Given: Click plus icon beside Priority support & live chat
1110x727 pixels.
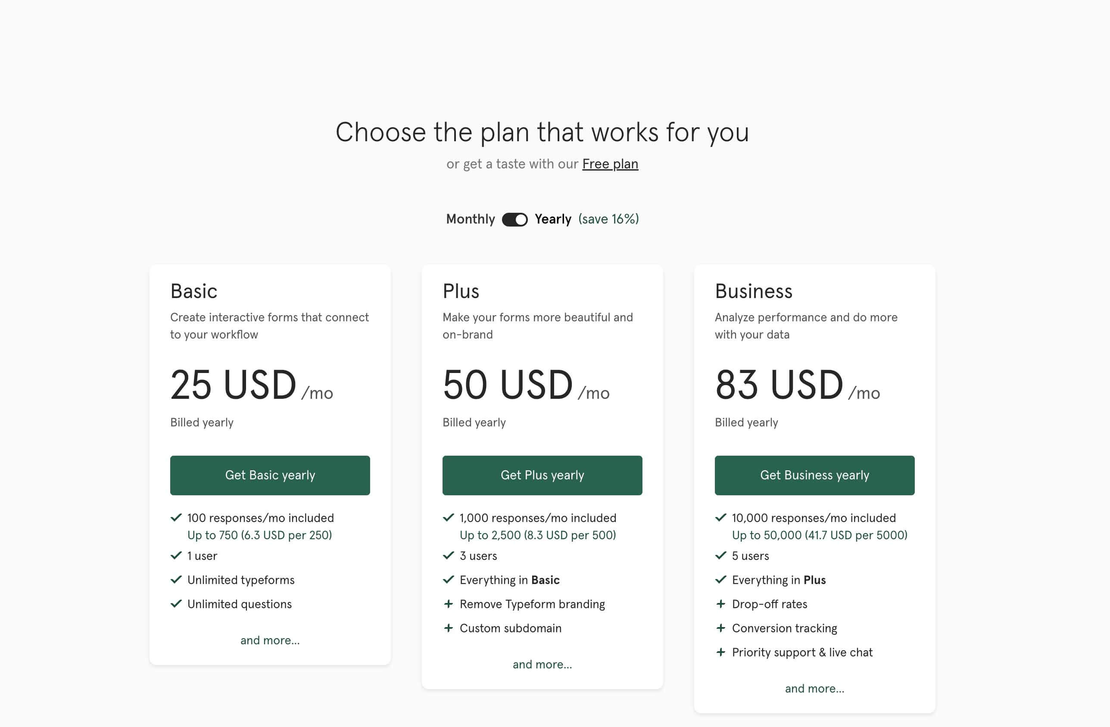Looking at the screenshot, I should [x=721, y=652].
